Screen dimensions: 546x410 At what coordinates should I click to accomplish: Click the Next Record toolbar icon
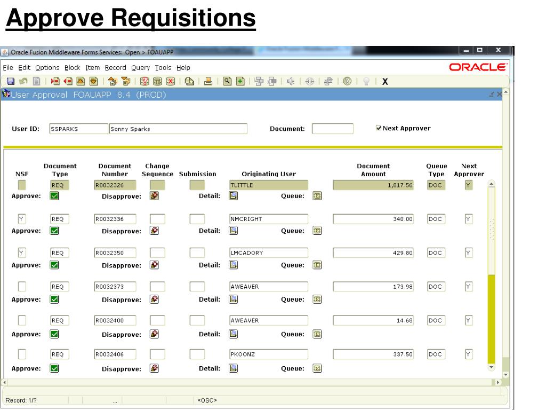pos(94,82)
